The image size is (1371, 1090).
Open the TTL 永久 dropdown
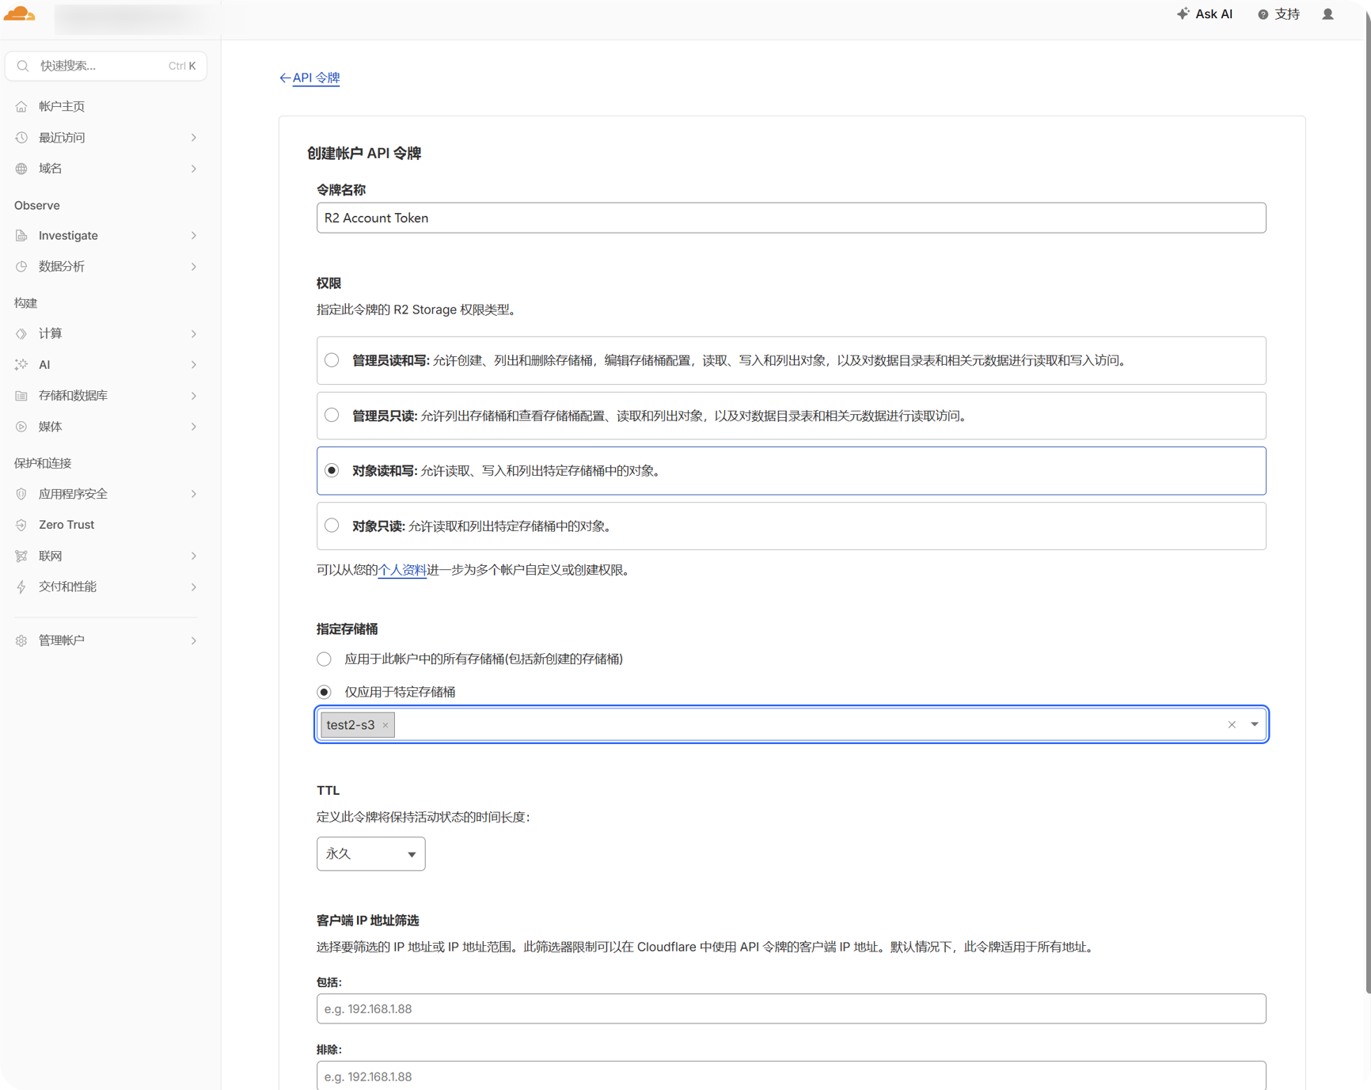[370, 854]
